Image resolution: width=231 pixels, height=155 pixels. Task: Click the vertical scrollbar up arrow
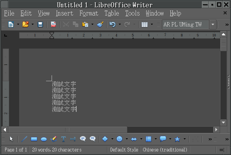[x=224, y=35]
